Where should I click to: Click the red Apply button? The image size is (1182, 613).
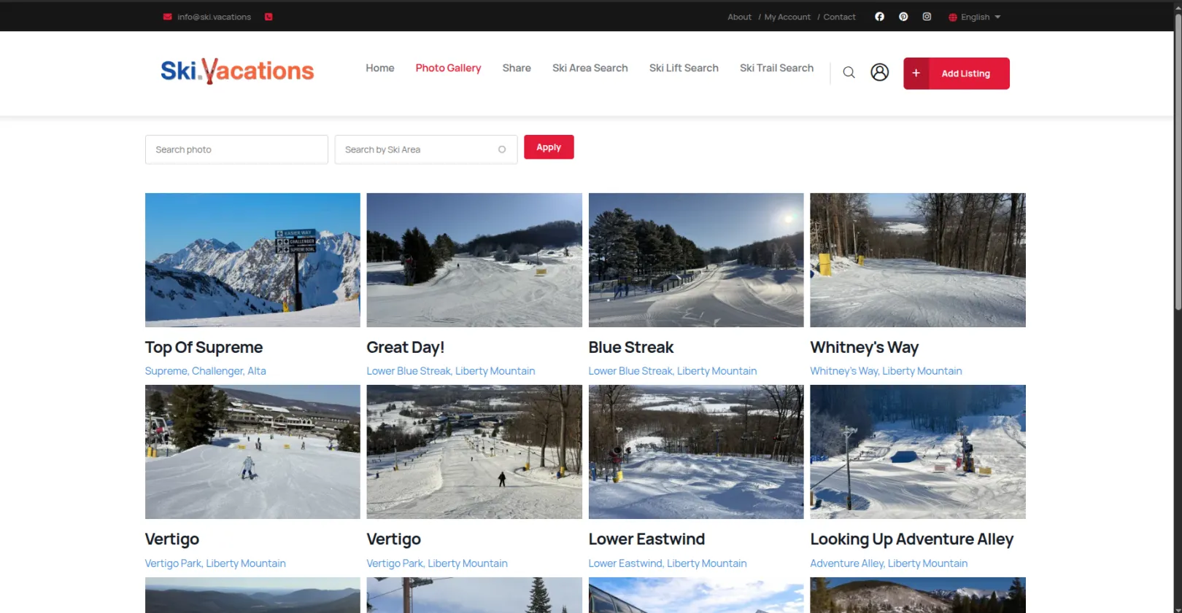click(549, 147)
